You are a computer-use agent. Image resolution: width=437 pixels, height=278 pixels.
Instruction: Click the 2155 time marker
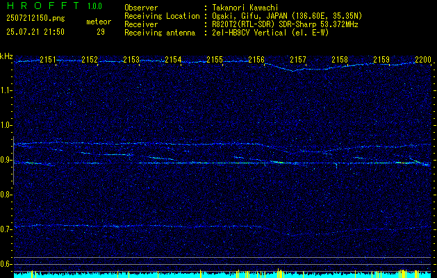(x=215, y=59)
